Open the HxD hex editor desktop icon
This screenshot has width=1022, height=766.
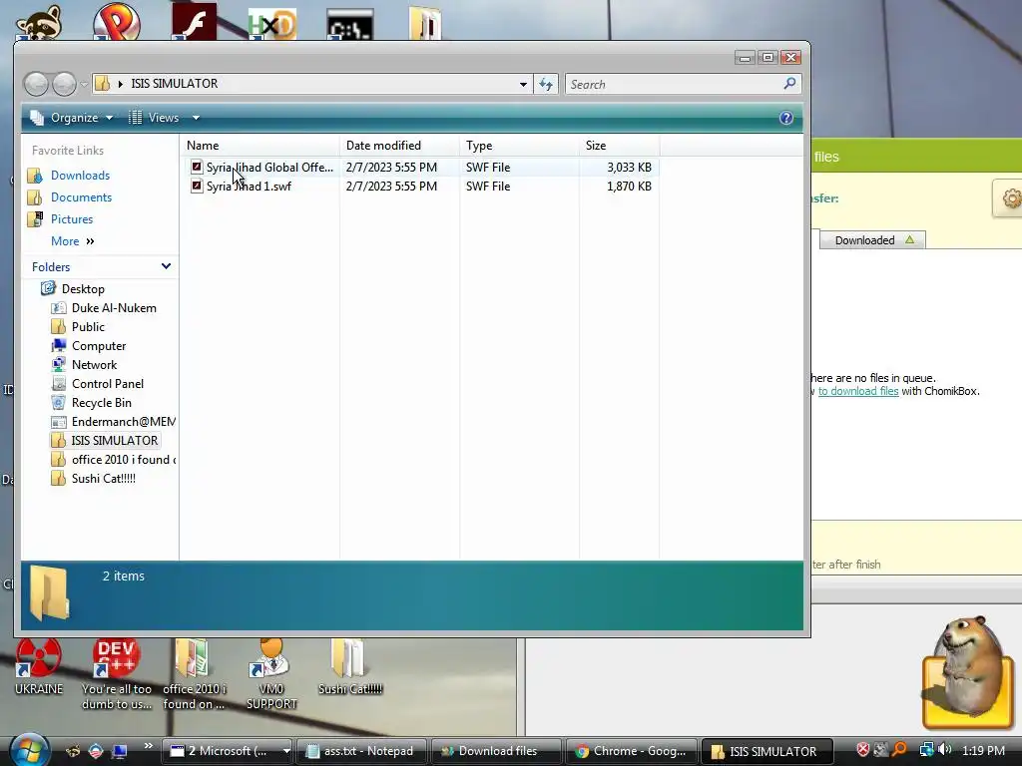pyautogui.click(x=272, y=24)
